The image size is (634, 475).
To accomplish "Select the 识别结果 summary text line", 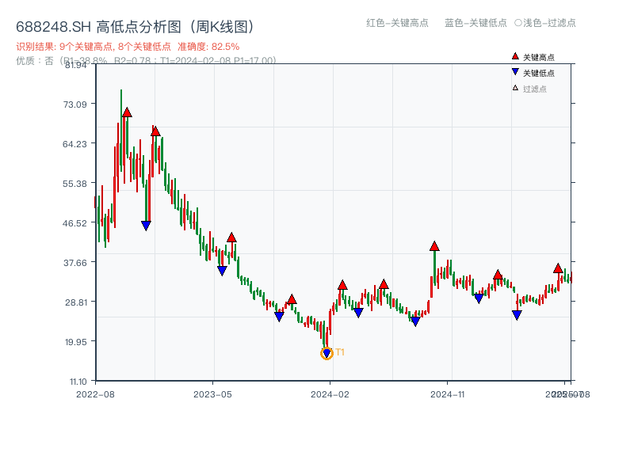I will click(95, 46).
